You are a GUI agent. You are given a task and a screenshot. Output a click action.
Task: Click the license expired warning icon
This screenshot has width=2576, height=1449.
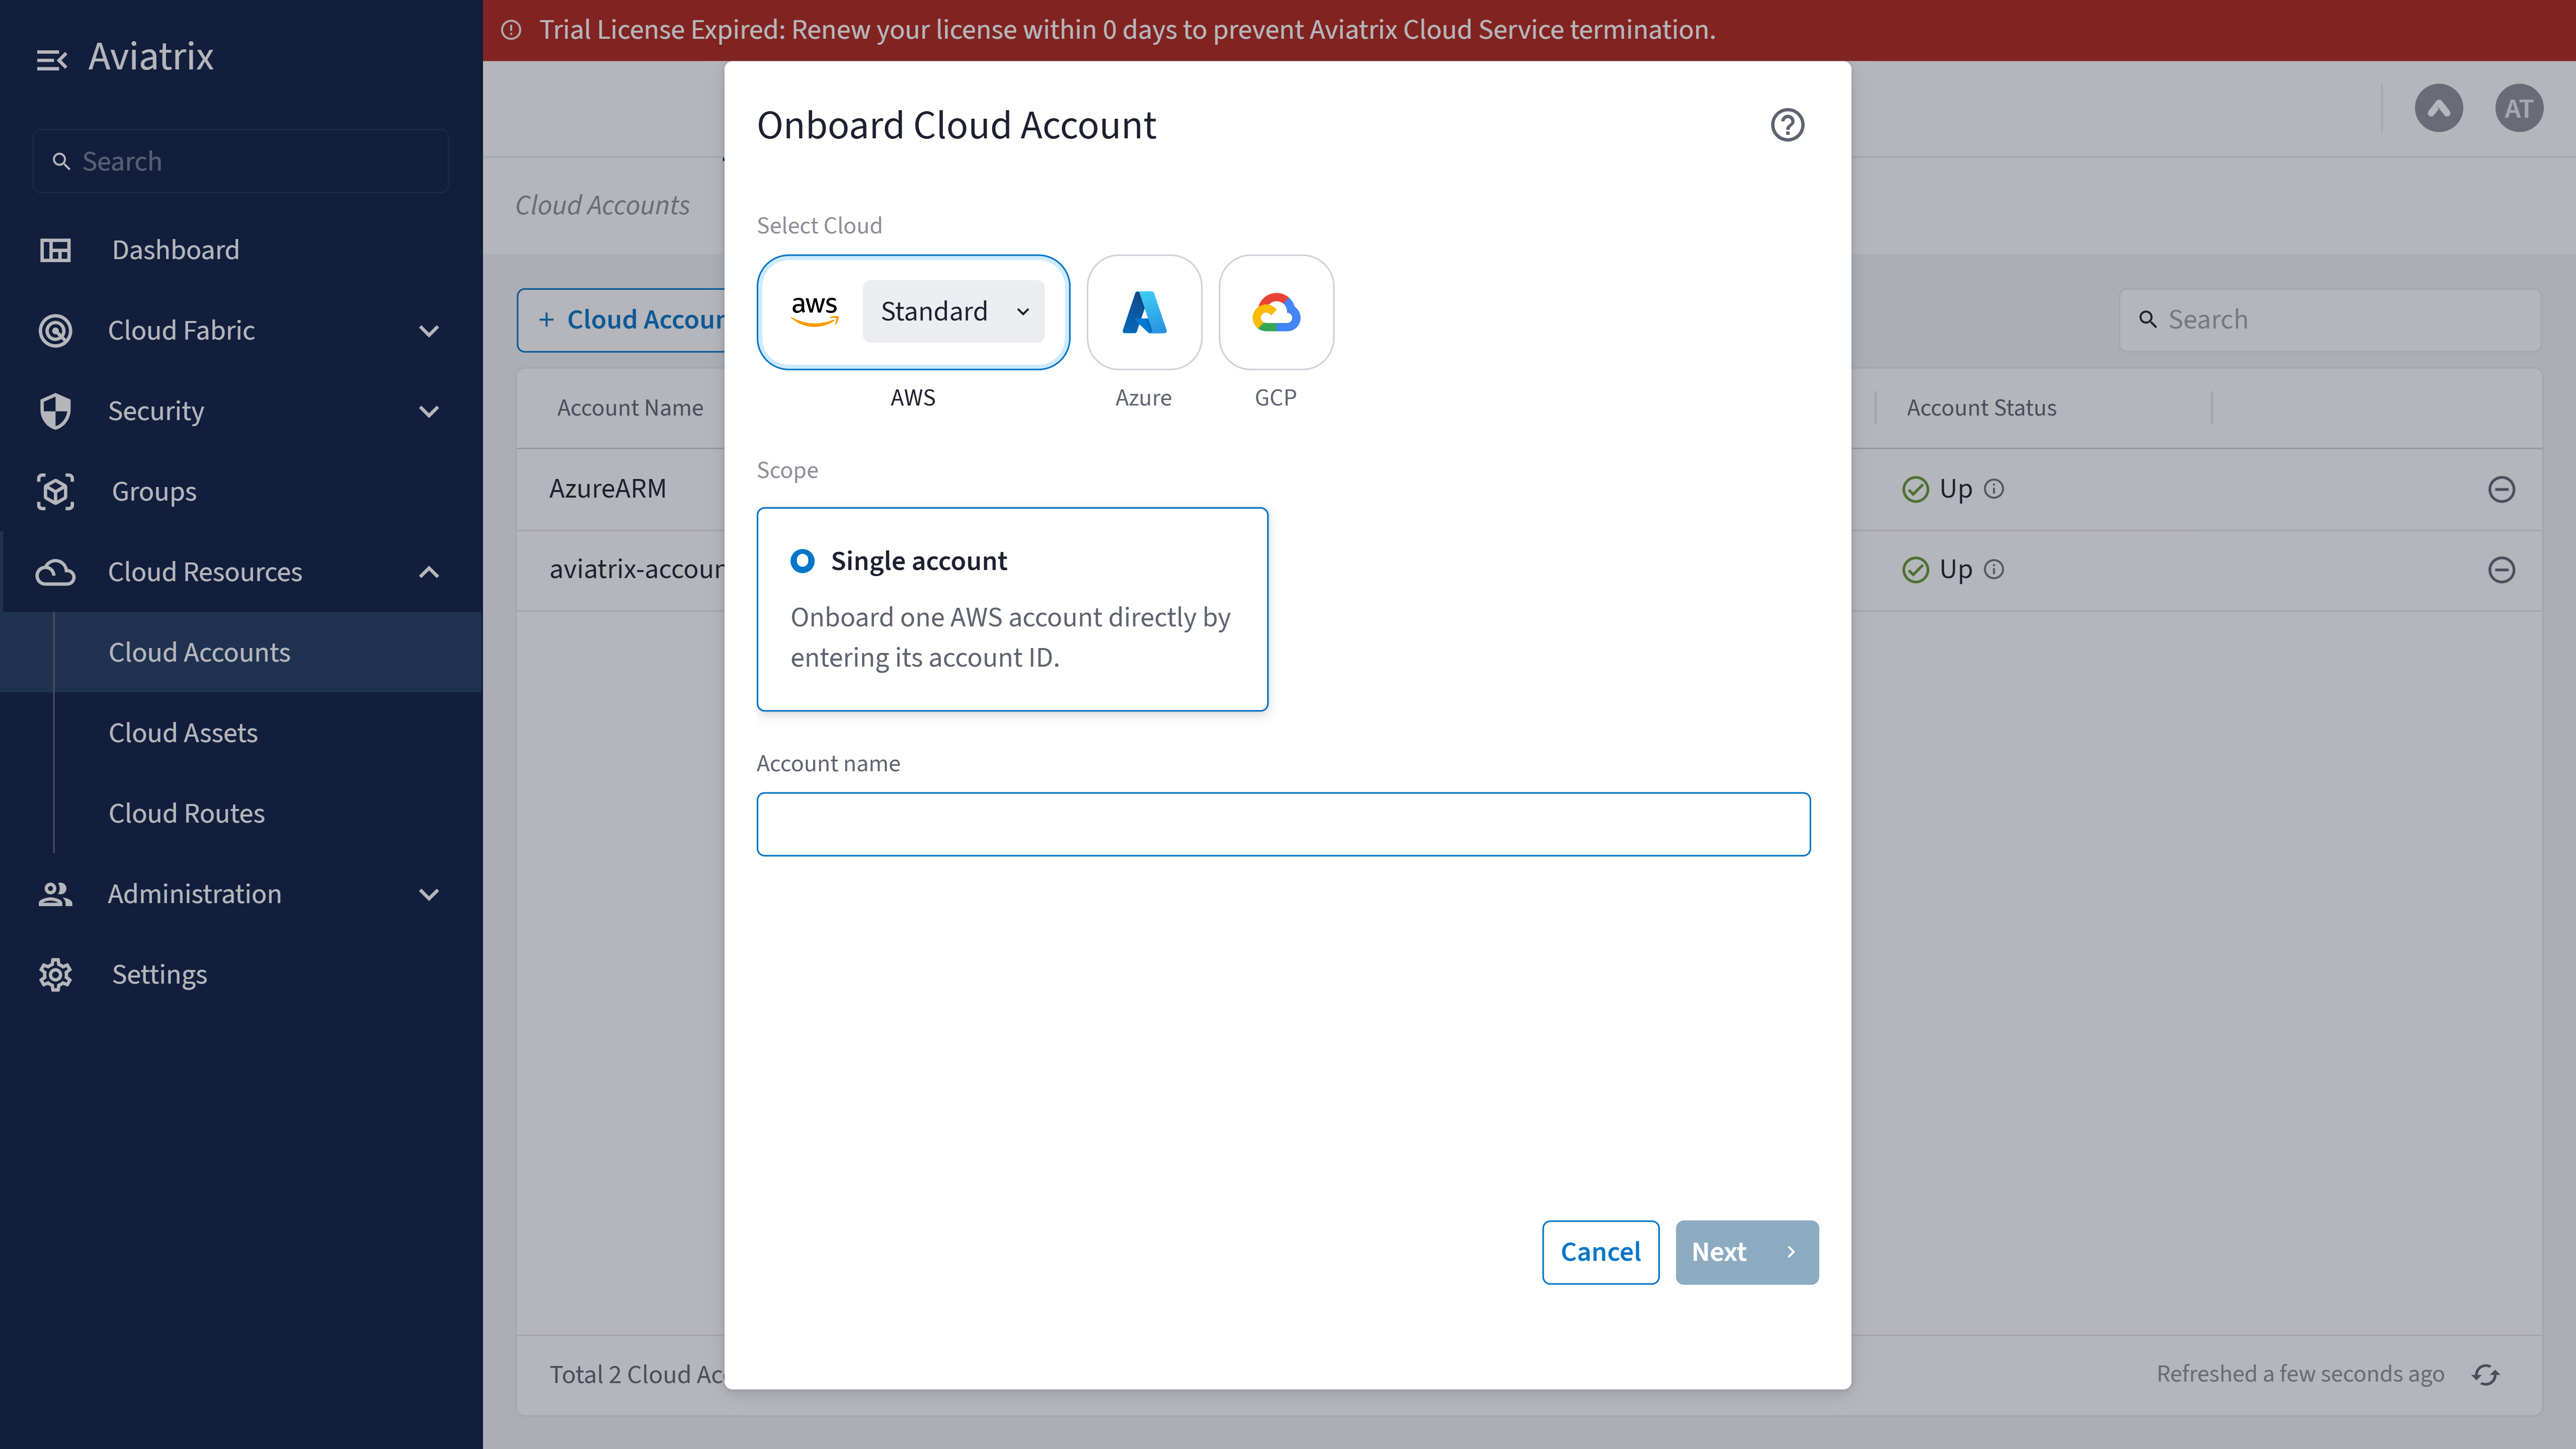tap(511, 30)
